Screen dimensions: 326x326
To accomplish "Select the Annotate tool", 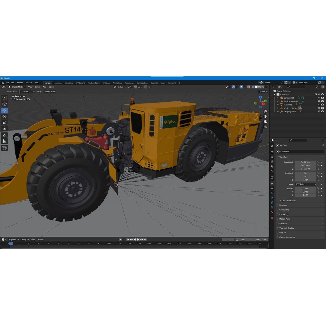I will [4, 135].
